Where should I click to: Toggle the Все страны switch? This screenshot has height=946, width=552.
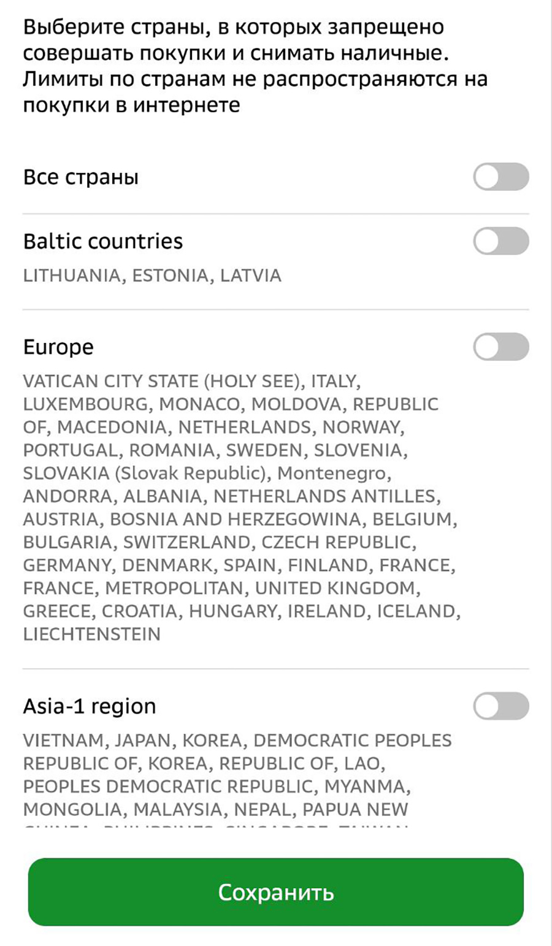click(500, 177)
